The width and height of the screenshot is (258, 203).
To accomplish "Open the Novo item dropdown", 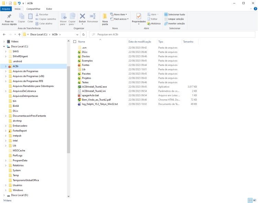I will (x=118, y=14).
